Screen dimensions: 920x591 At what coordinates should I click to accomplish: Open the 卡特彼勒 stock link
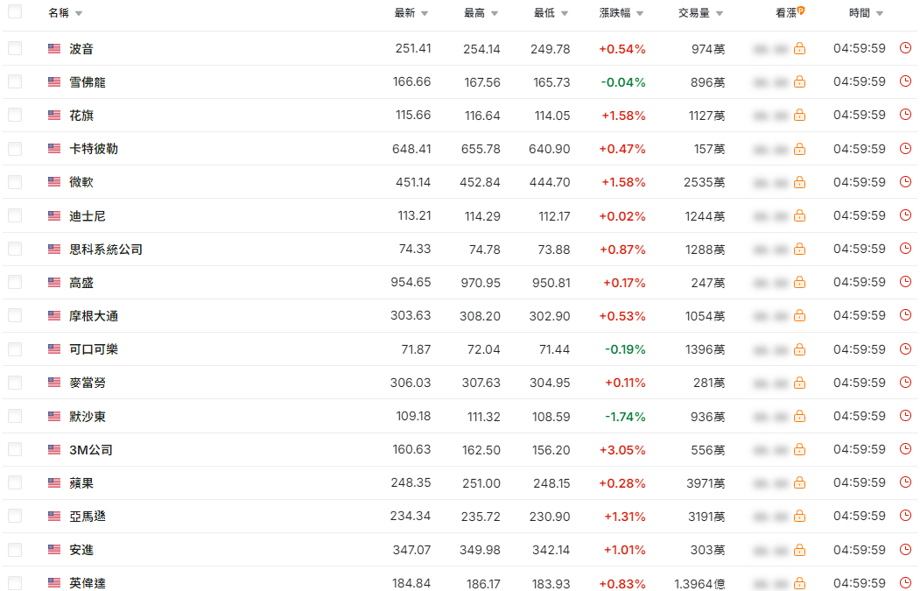94,149
